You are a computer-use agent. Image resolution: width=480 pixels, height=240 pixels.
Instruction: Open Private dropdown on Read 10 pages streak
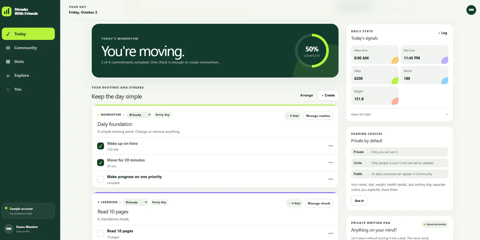click(135, 202)
